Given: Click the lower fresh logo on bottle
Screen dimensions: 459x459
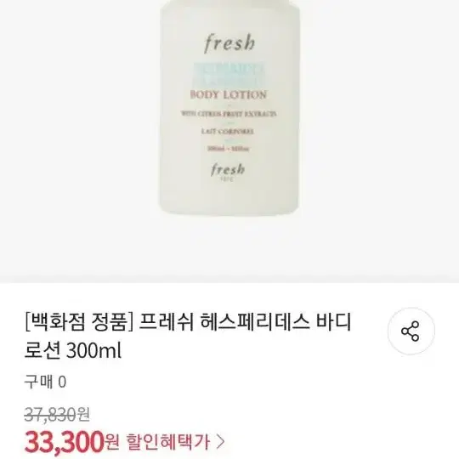Looking at the screenshot, I should [x=228, y=169].
